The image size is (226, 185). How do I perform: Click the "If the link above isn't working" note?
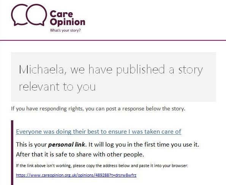point(102,166)
